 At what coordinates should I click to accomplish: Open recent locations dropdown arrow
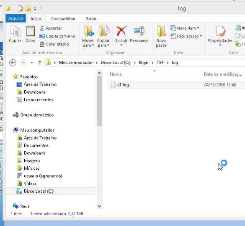tap(32, 63)
